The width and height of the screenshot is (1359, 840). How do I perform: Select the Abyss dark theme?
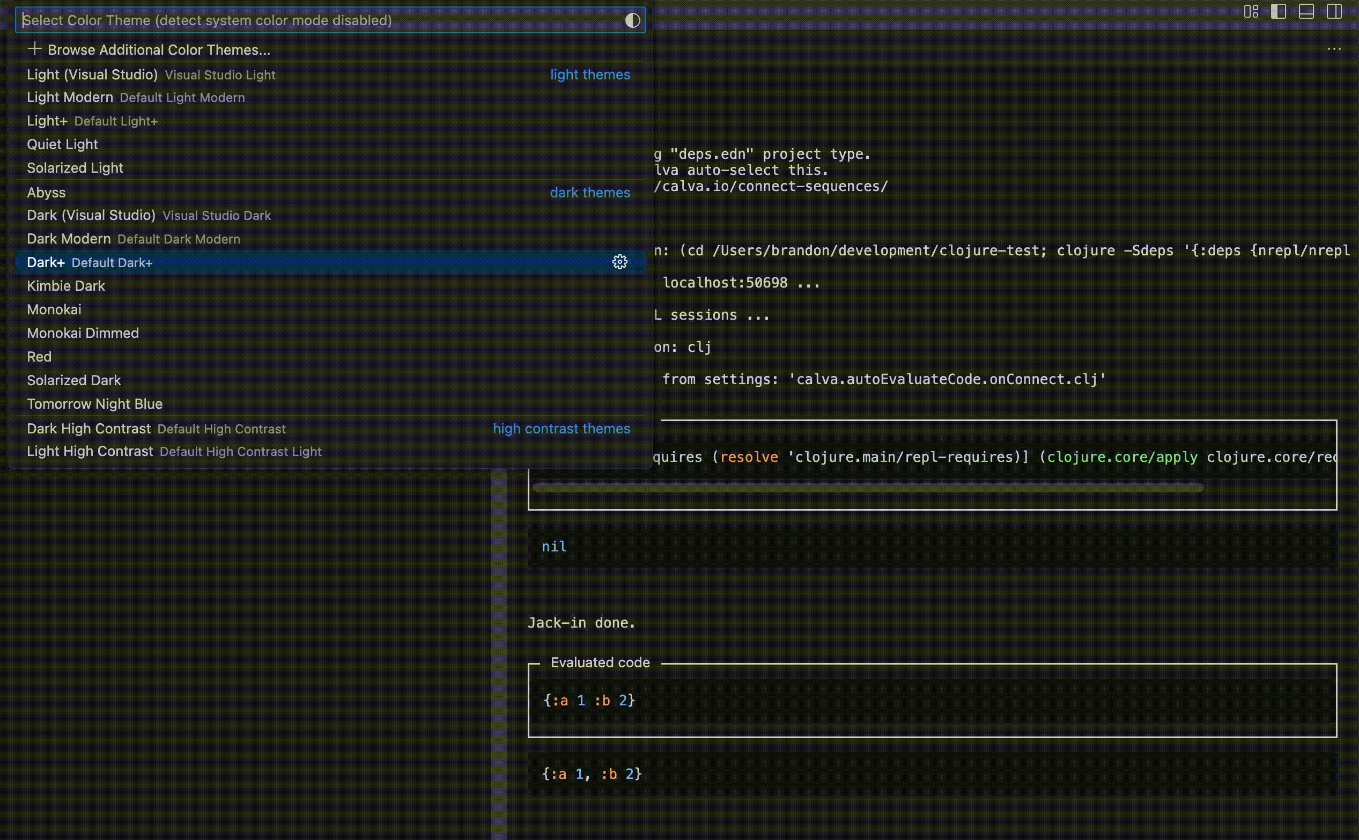46,192
